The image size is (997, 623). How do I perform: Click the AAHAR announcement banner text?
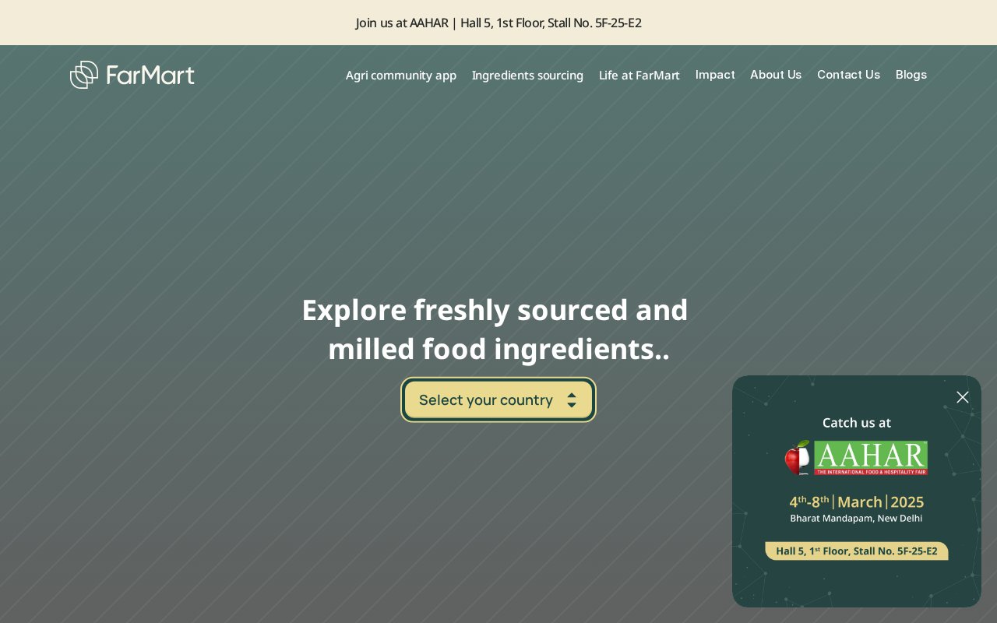coord(498,23)
